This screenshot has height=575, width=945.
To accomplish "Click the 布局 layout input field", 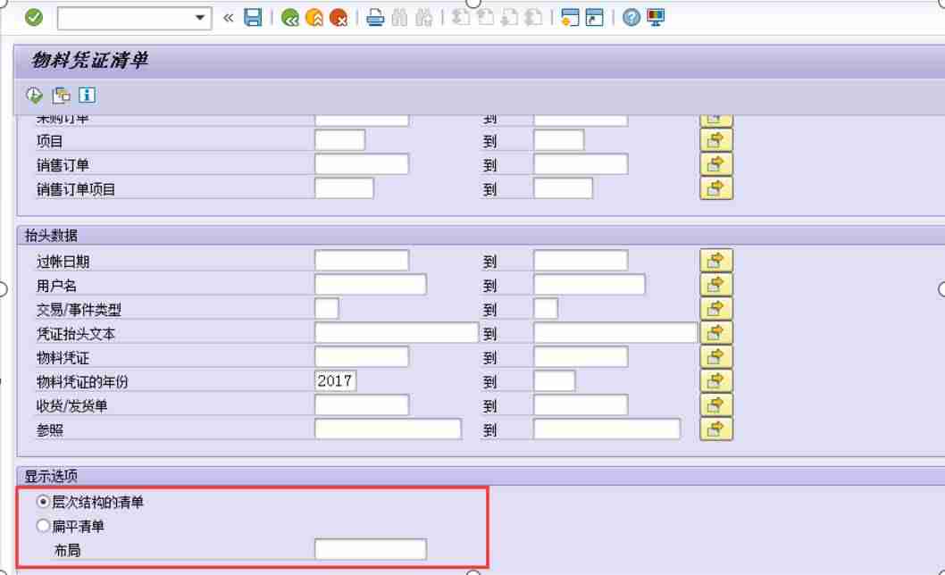I will [x=371, y=549].
